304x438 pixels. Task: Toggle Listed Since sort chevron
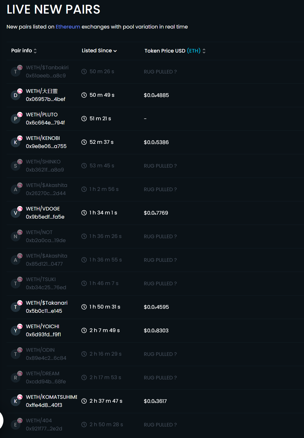tap(115, 51)
